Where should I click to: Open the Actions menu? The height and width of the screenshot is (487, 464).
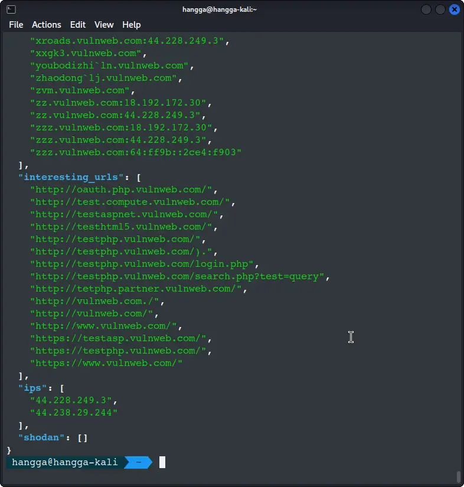[x=46, y=25]
